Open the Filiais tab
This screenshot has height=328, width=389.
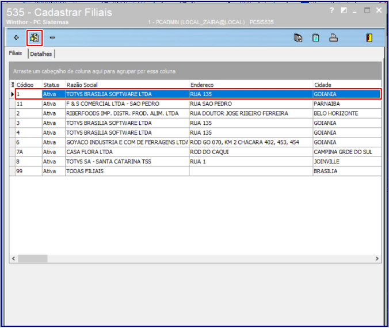coord(16,53)
